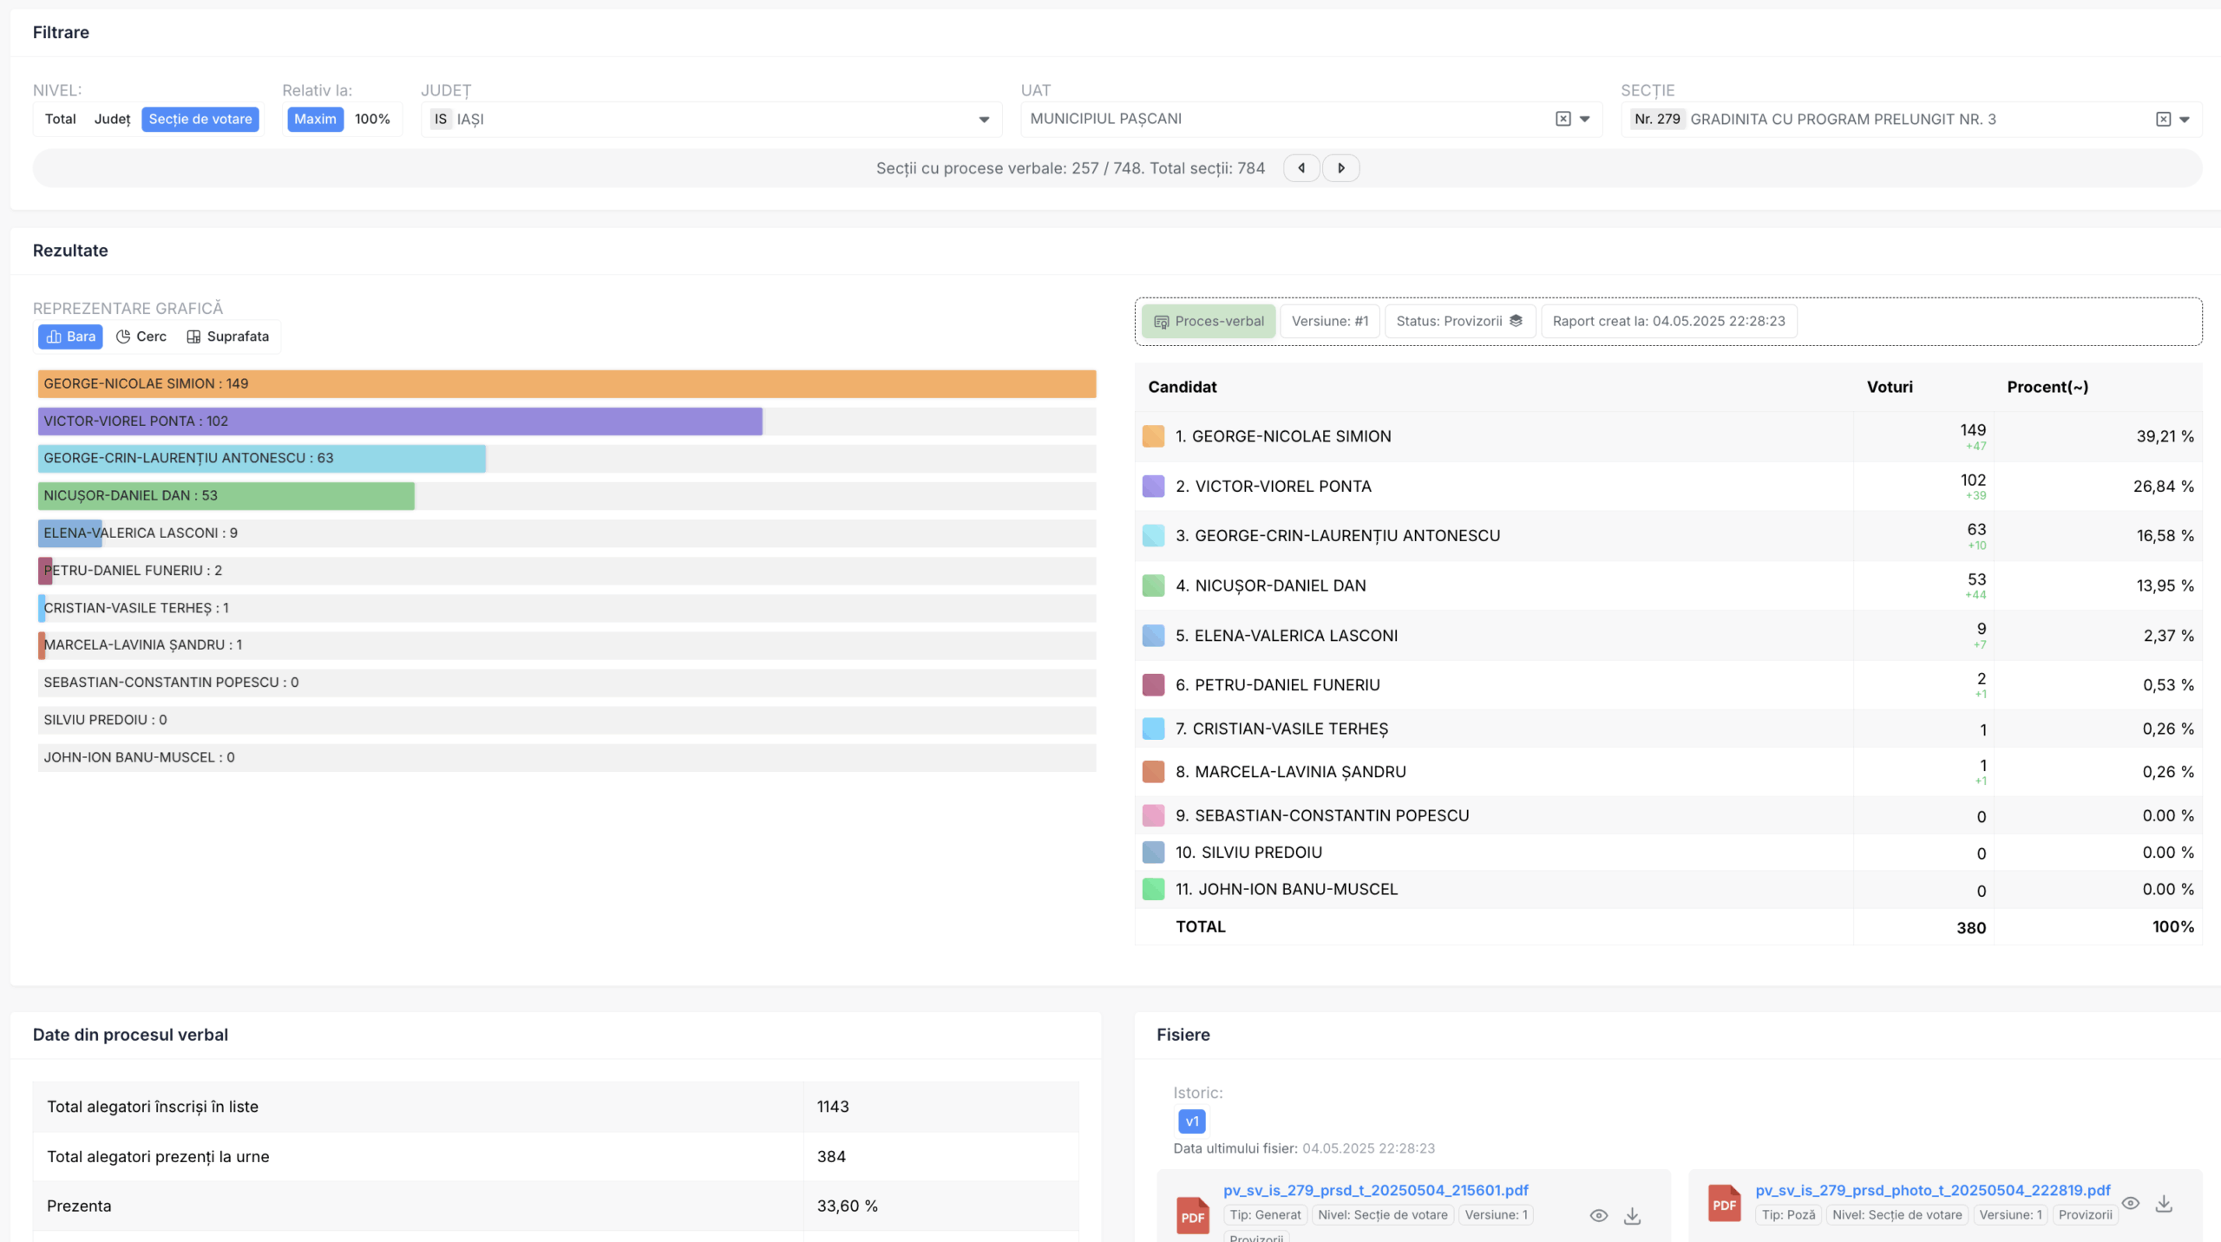Click the previous section arrow button
This screenshot has height=1242, width=2221.
click(x=1301, y=168)
